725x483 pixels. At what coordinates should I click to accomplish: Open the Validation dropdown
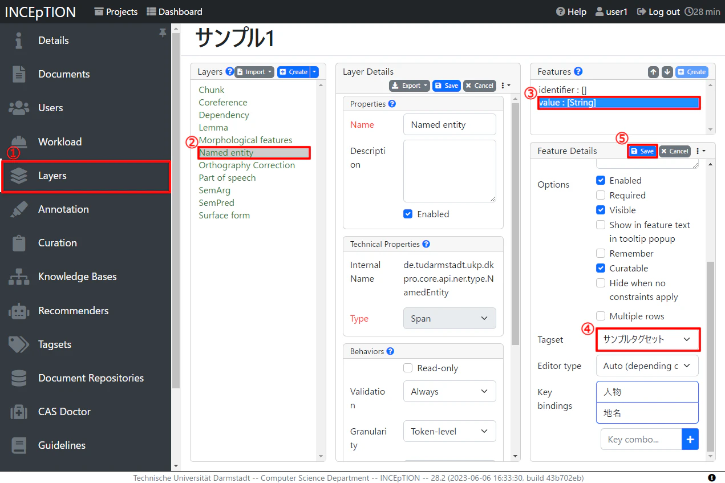(x=449, y=391)
